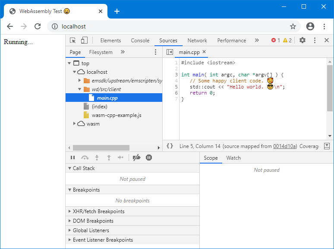Expand the wasm tree node
334x249 pixels.
[74, 123]
